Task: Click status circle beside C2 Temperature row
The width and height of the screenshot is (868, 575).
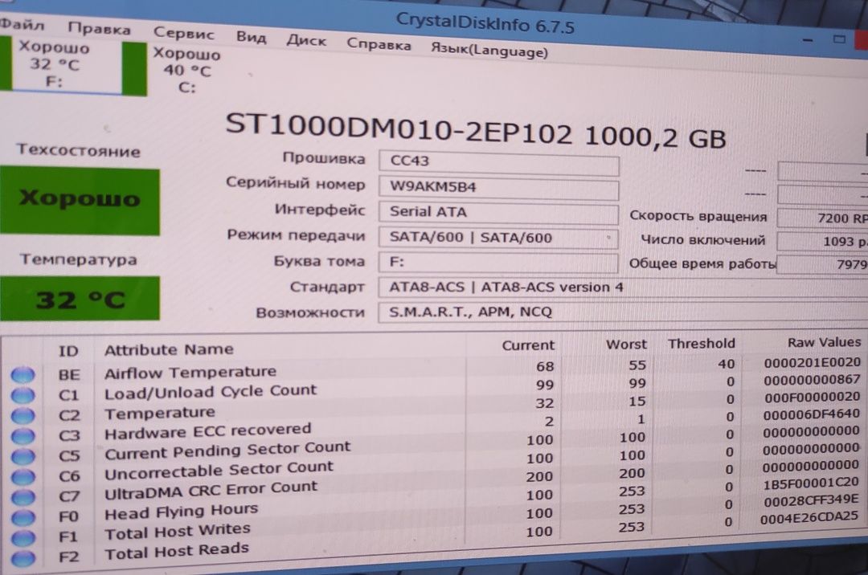Action: pyautogui.click(x=23, y=415)
